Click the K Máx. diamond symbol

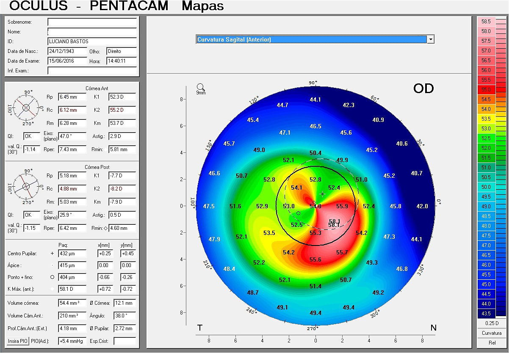(x=52, y=289)
